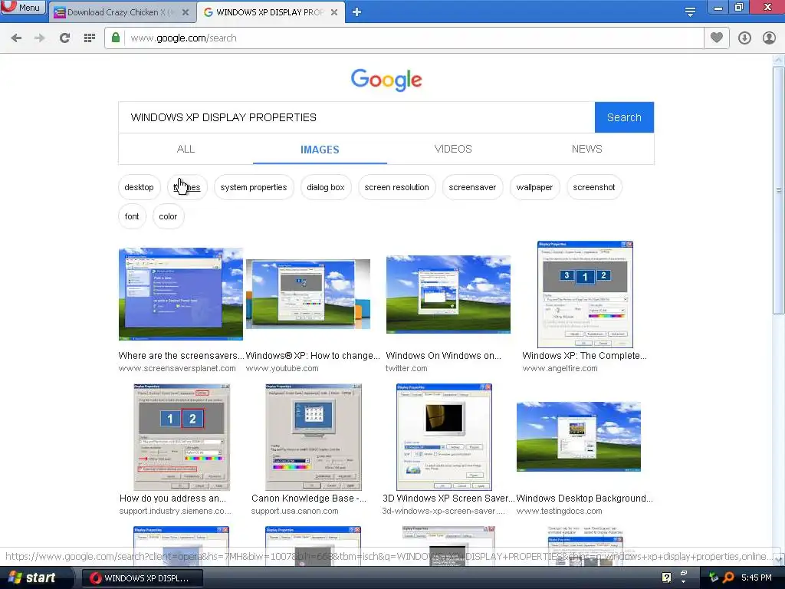Filter images by the desktop chip

click(x=140, y=187)
